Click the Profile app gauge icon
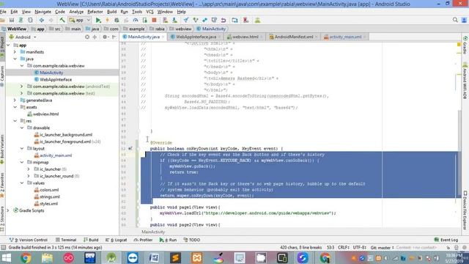469x264 pixels. [x=136, y=20]
